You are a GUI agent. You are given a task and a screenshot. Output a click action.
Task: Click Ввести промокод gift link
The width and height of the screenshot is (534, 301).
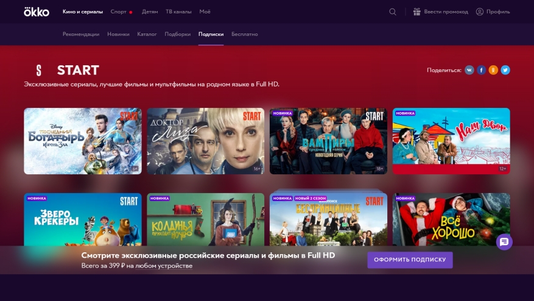coord(441,12)
